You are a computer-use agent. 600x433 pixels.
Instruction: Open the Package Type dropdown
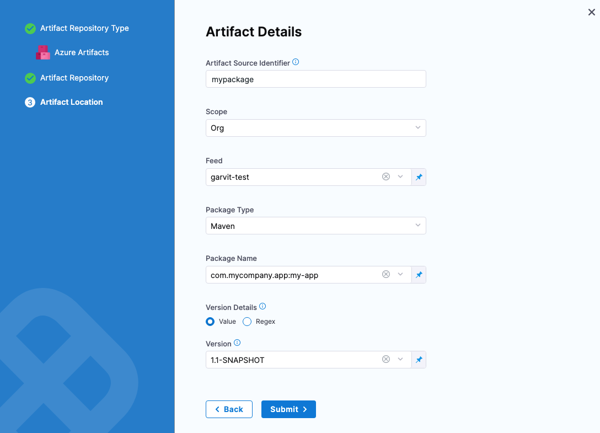315,226
